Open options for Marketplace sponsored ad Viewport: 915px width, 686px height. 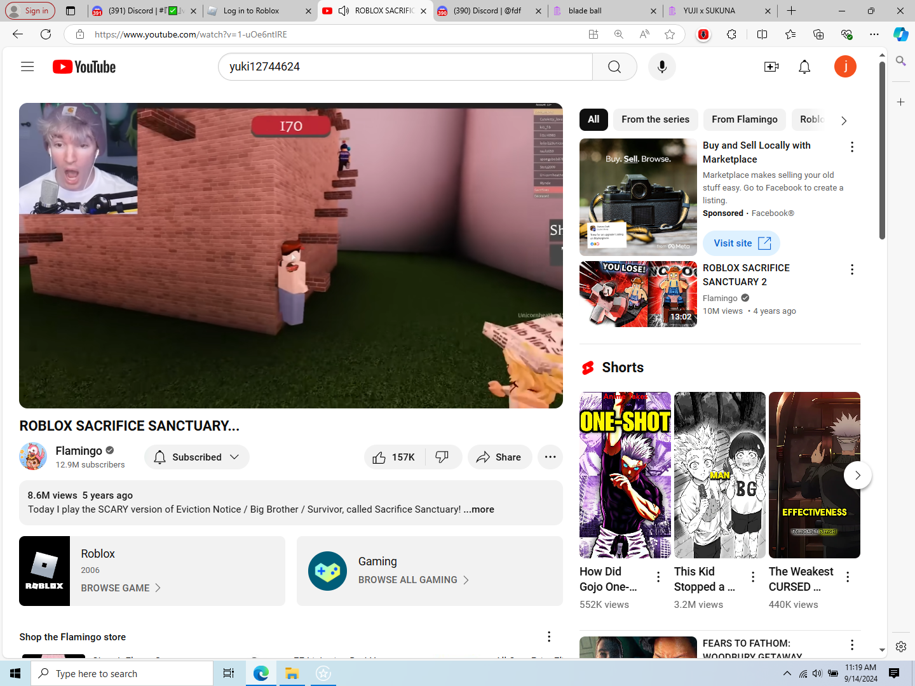[852, 147]
